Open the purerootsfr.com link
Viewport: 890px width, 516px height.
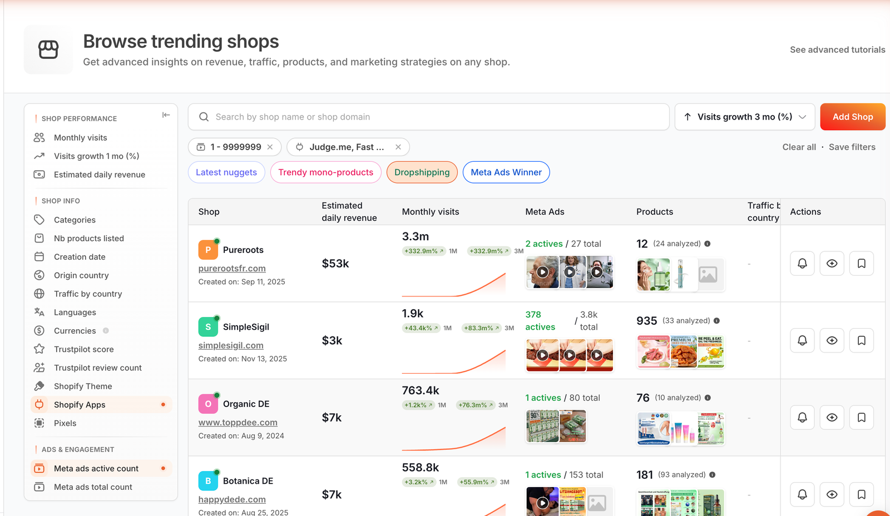coord(232,268)
